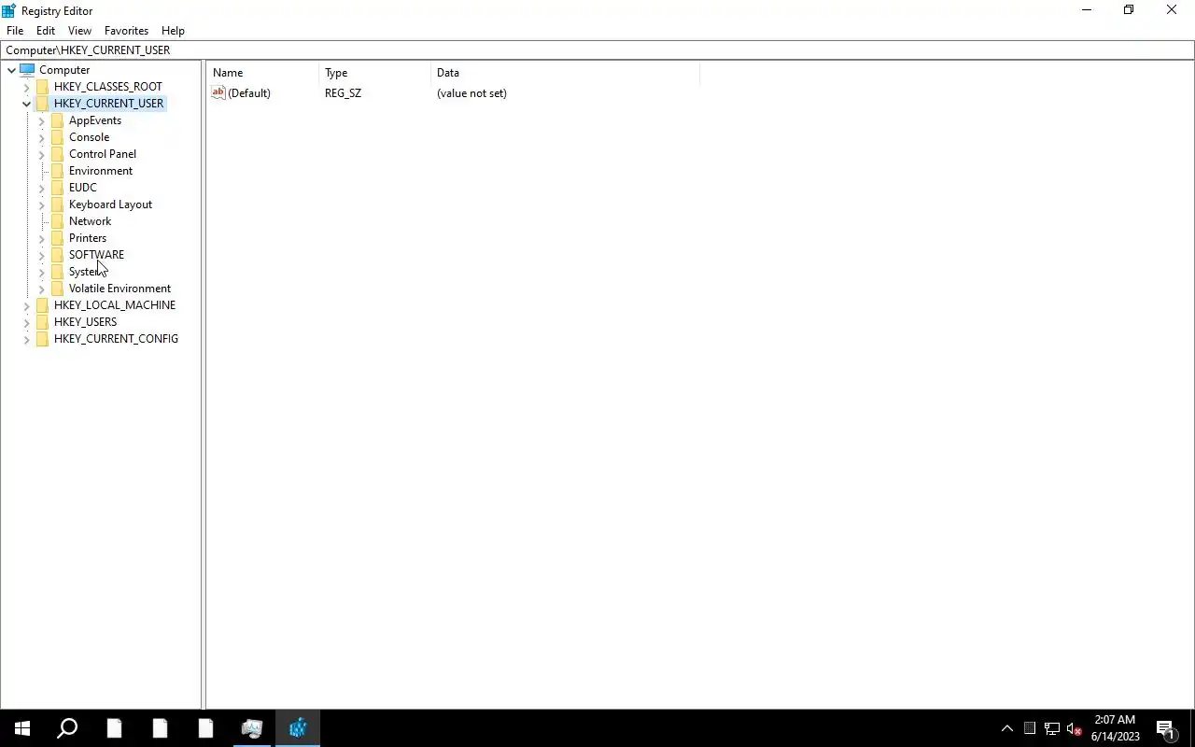The image size is (1195, 747).
Task: Click the Environment folder icon
Action: 57,171
